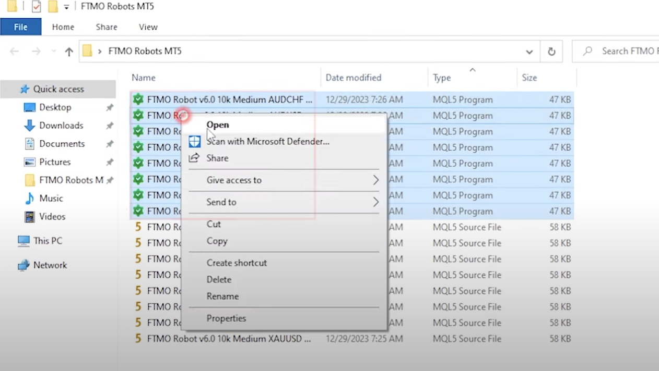Click the Forward navigation arrow
659x371 pixels.
(36, 51)
